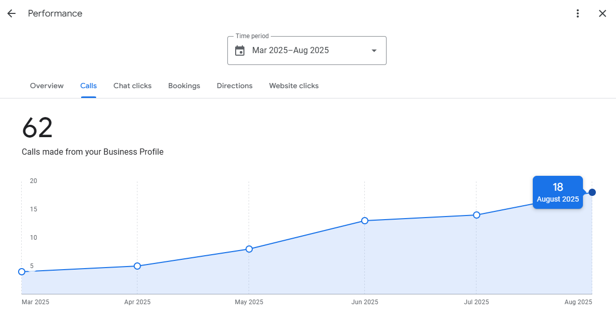
Task: Select the June 2025 data point
Action: [x=365, y=221]
